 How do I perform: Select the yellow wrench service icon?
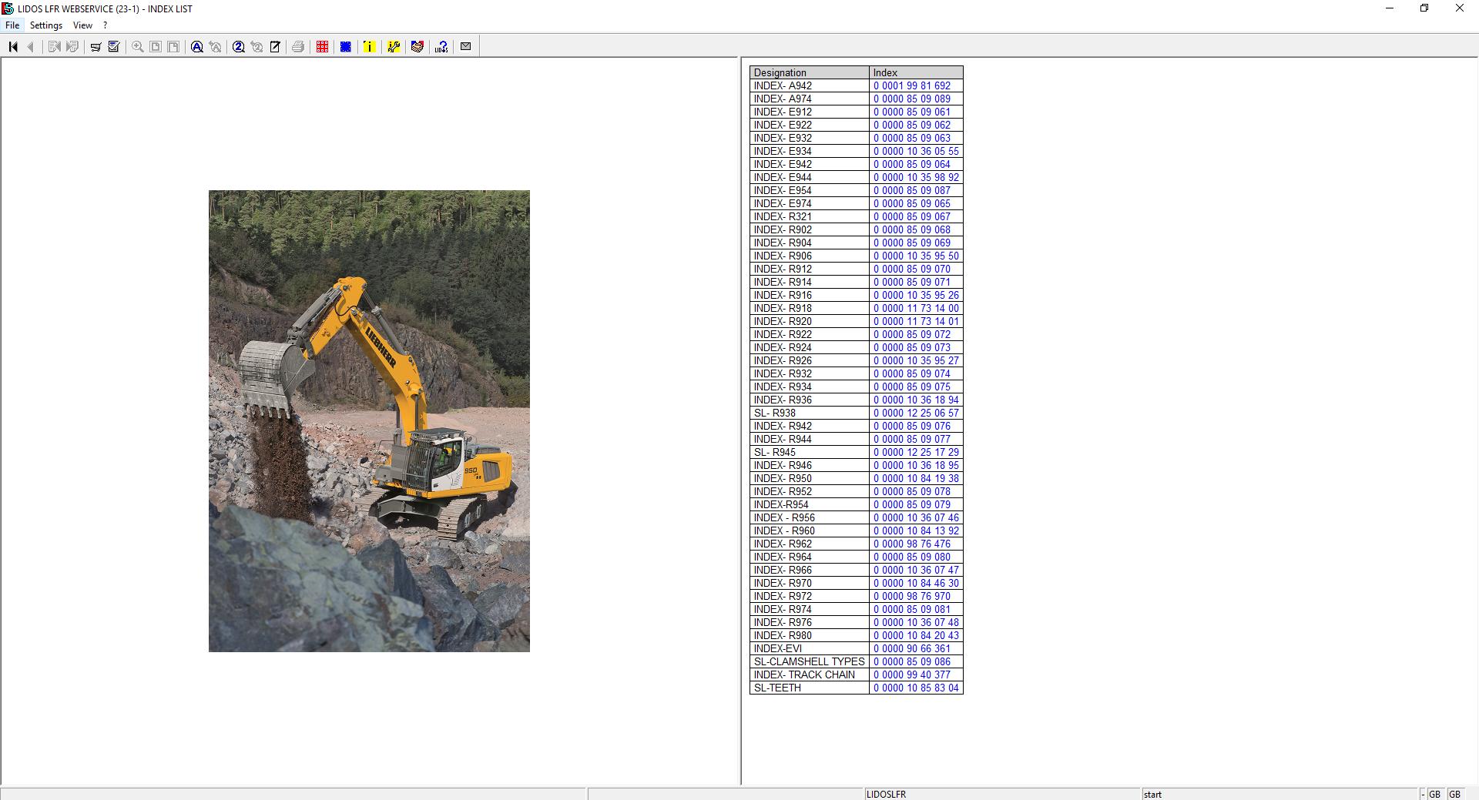pyautogui.click(x=394, y=46)
